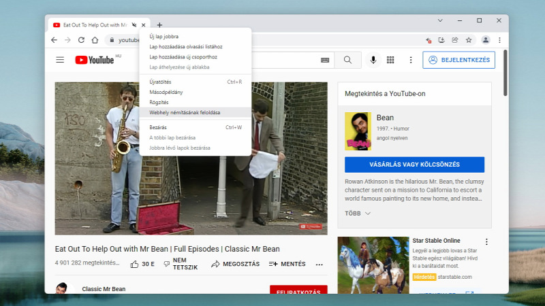Click the Bean movie poster thumbnail

tap(358, 131)
